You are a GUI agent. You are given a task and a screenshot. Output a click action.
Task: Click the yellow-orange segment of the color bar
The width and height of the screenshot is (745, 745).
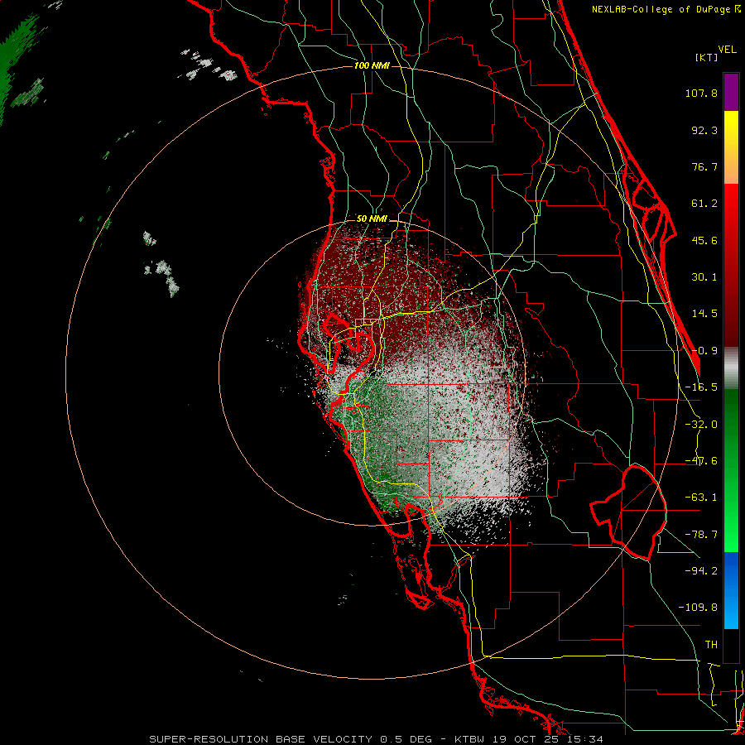[731, 147]
